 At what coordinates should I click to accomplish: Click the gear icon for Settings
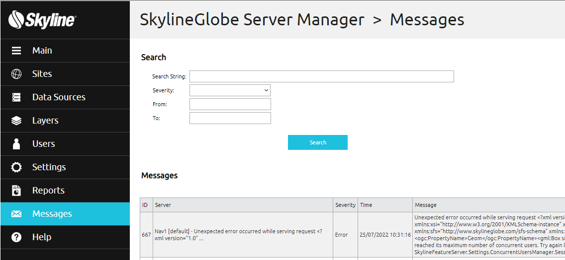point(16,167)
